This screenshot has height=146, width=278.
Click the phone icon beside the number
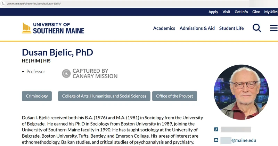pyautogui.click(x=216, y=129)
